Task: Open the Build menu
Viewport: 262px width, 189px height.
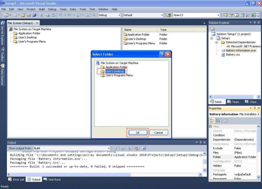Action: [x=42, y=9]
